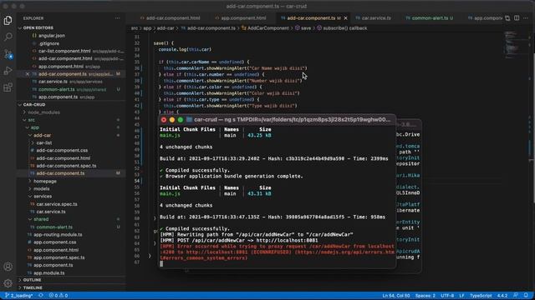Collapse the app folder
This screenshot has height=300, width=535.
click(35, 127)
